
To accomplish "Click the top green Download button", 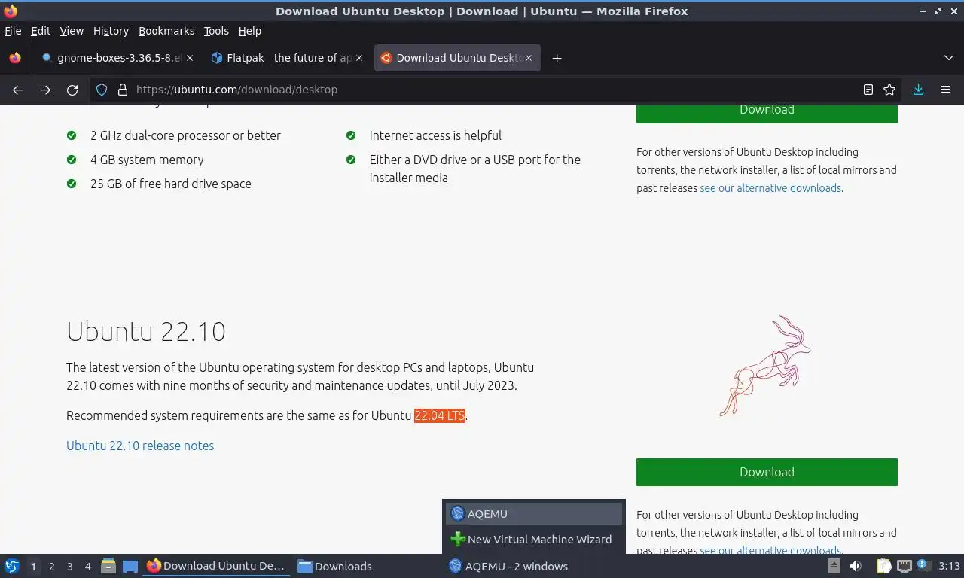I will tap(767, 113).
